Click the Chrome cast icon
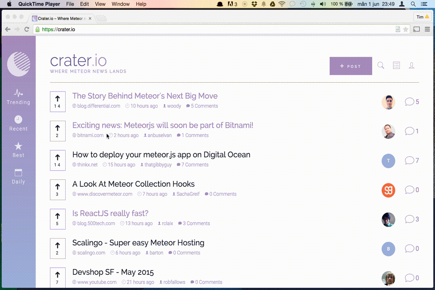This screenshot has width=435, height=290. tap(417, 29)
